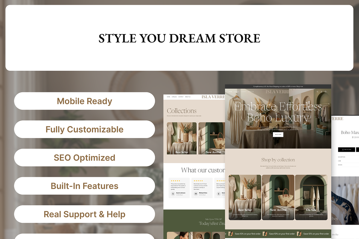Click the "STYLE YOU DREAM STORE" title

pos(180,38)
